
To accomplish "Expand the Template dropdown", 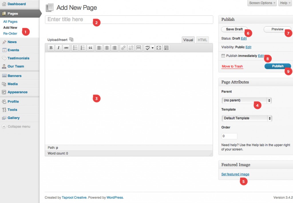I will (247, 118).
